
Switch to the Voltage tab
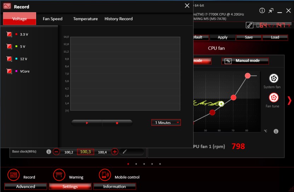point(19,18)
